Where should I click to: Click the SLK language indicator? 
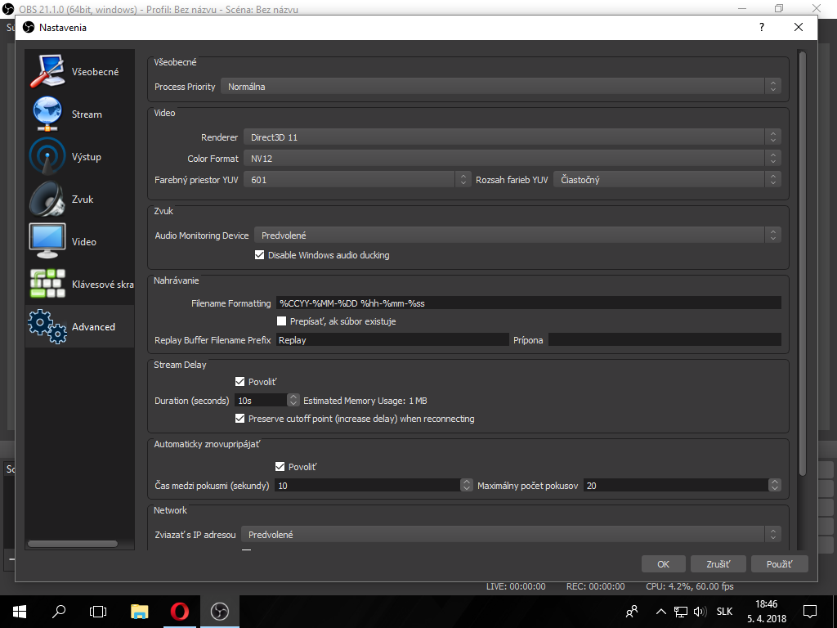tap(724, 612)
